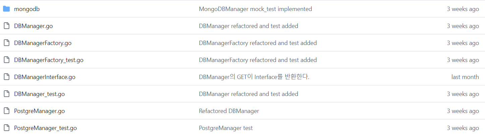Open the mongodb folder
Image resolution: width=485 pixels, height=135 pixels.
27,9
